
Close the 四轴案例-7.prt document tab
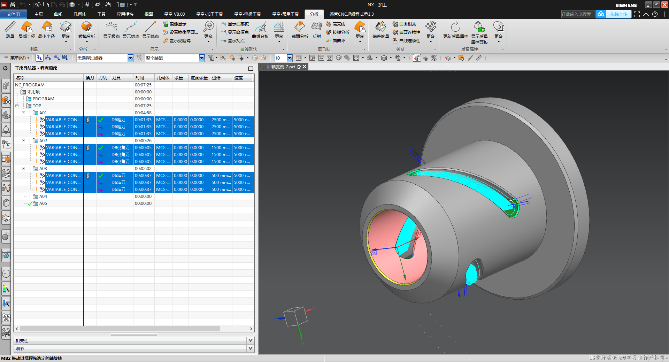click(305, 67)
